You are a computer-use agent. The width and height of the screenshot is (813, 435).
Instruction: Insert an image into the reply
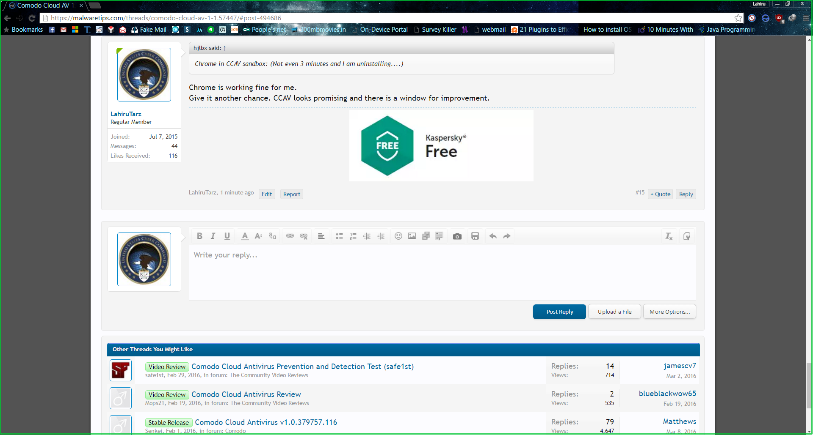pos(412,236)
